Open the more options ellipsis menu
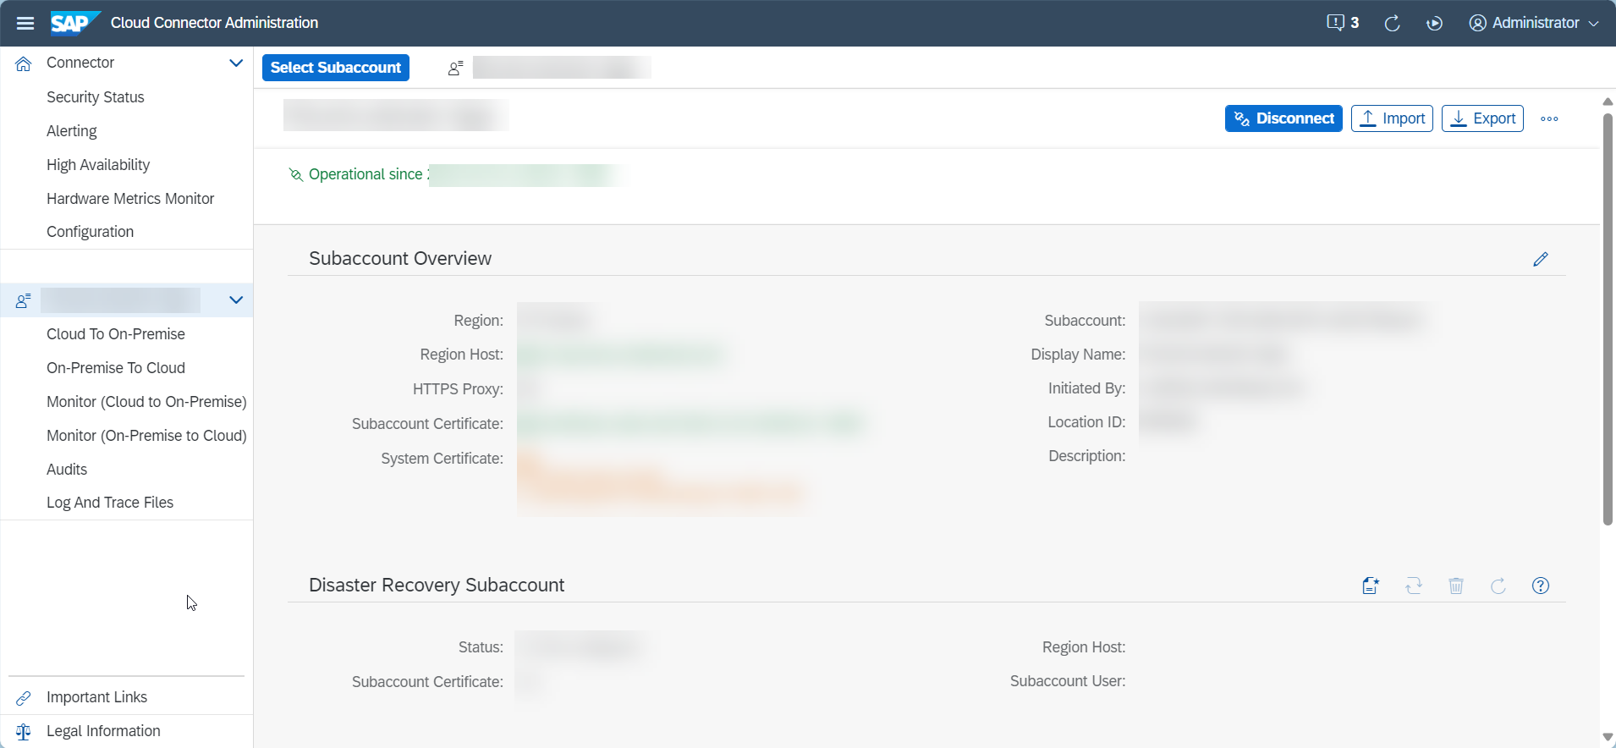1616x748 pixels. 1549,118
